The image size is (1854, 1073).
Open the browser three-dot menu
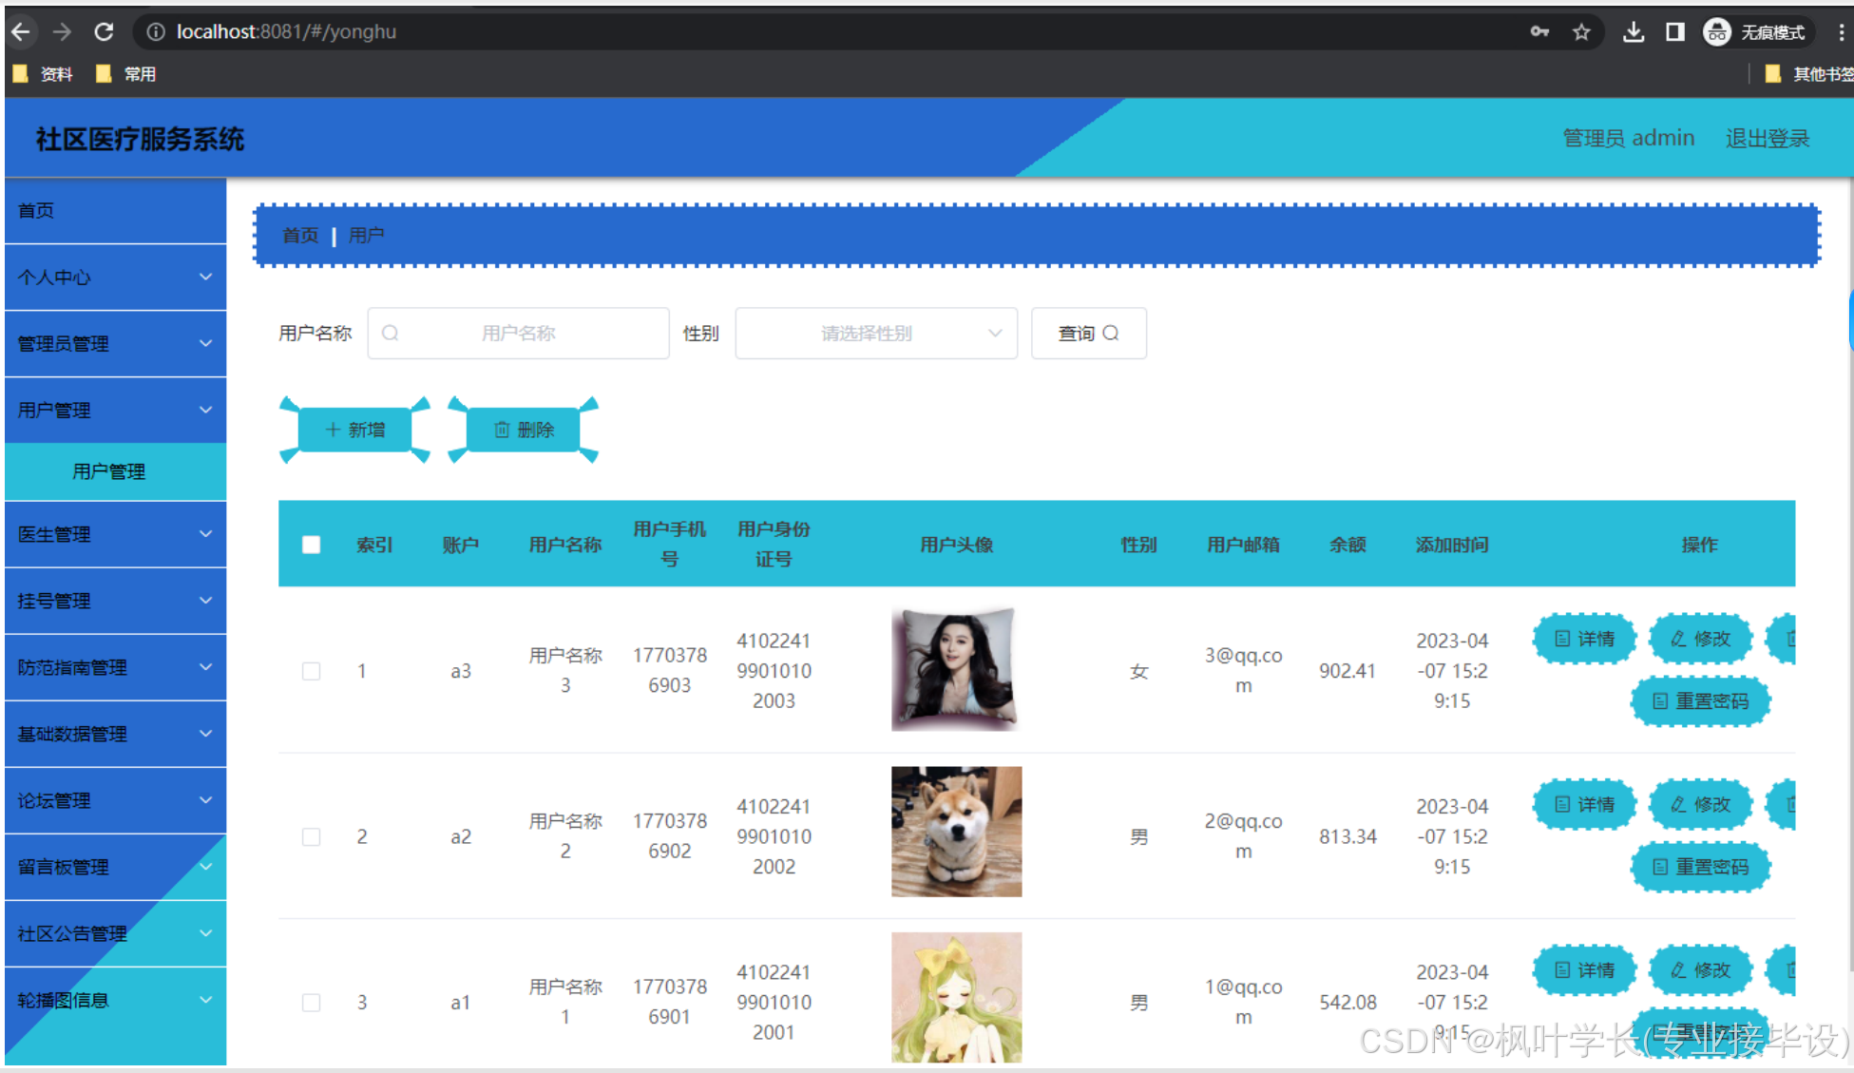tap(1841, 31)
